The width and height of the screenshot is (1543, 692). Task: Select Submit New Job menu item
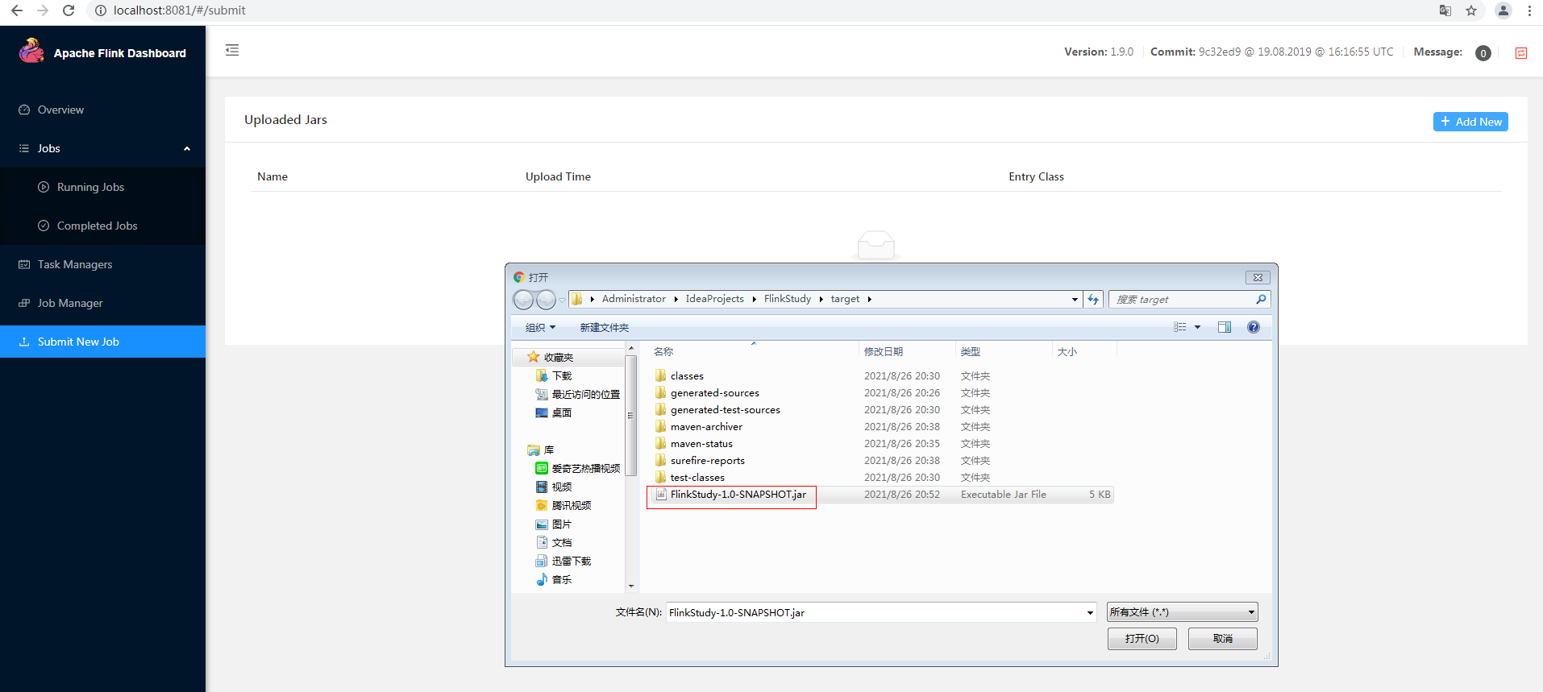pyautogui.click(x=102, y=342)
